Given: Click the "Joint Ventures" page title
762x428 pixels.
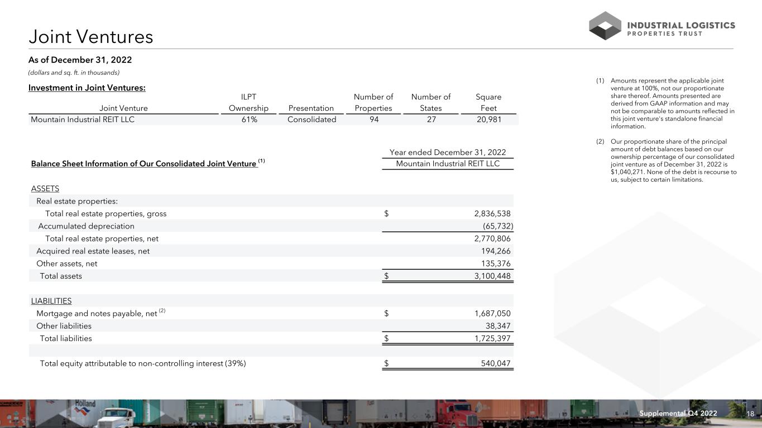Looking at the screenshot, I should click(91, 37).
